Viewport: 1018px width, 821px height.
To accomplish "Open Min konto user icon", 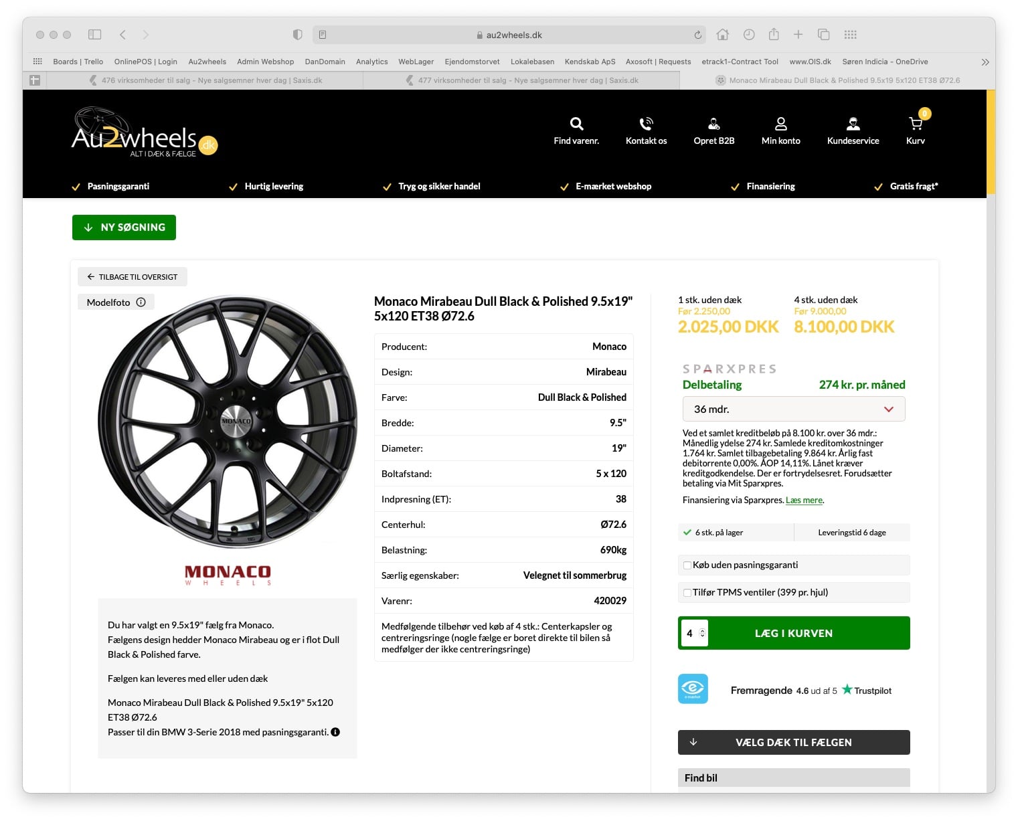I will [x=780, y=124].
